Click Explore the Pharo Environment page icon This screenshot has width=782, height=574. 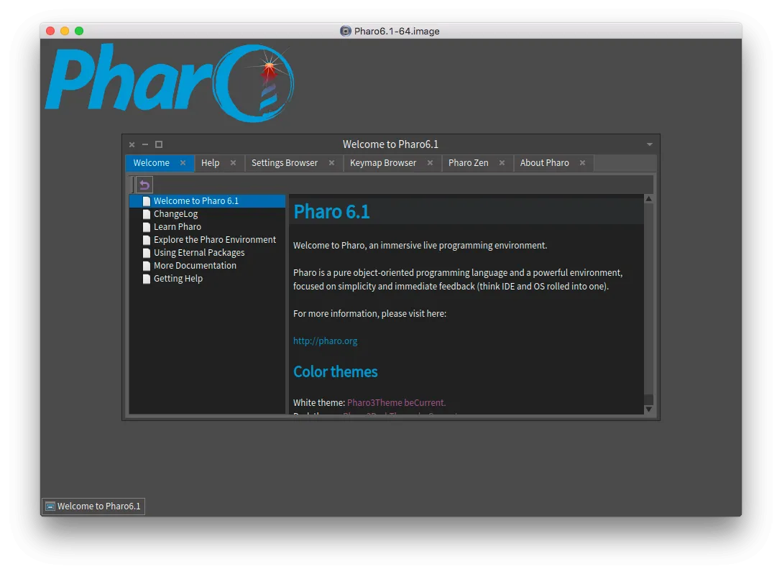[147, 240]
